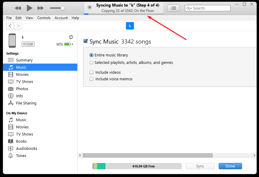Select TV Shows under Settings

(x=40, y=82)
